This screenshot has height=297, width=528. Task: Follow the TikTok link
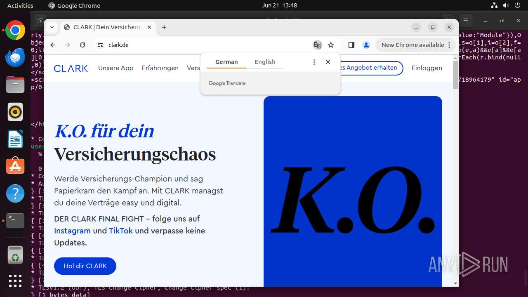[121, 231]
